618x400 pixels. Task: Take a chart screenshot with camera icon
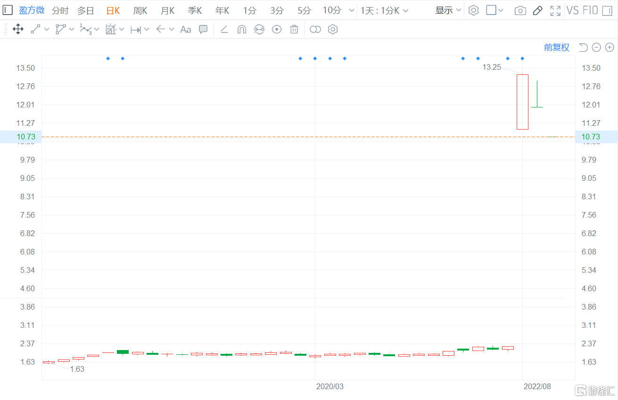(x=520, y=11)
